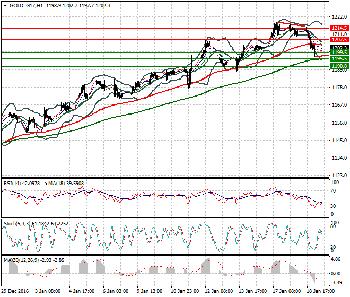Select the black 1202.3 current price label
The image size is (350, 297).
click(339, 48)
